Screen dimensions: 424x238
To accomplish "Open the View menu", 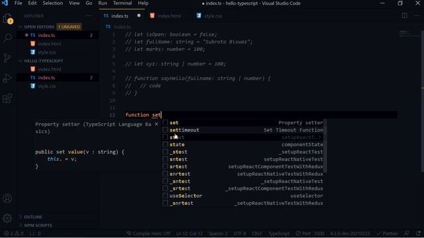I will tap(74, 3).
